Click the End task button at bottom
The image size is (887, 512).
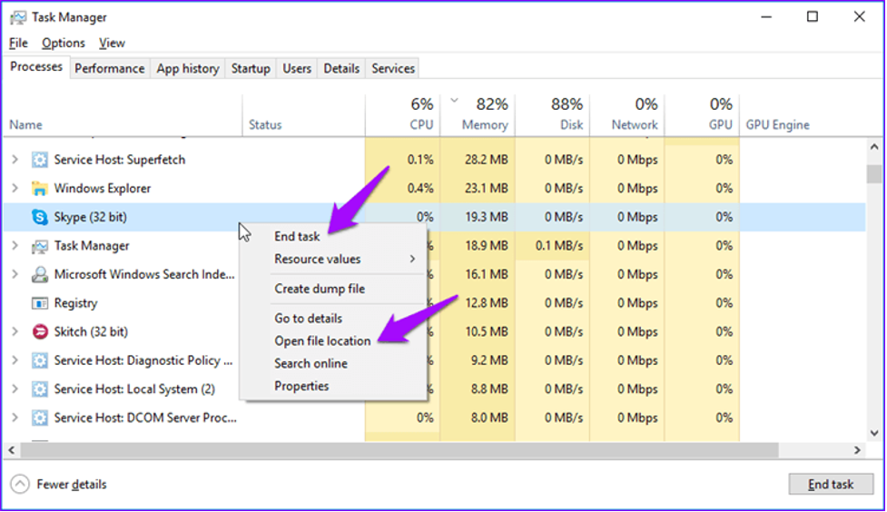[x=831, y=484]
